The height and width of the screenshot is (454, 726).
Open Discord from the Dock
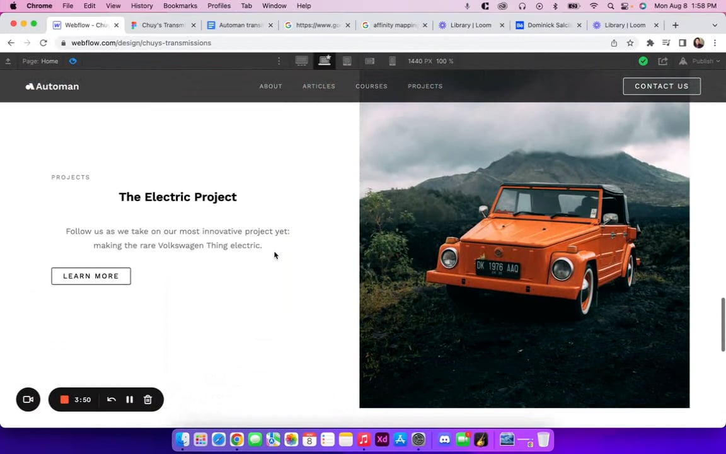pyautogui.click(x=444, y=439)
